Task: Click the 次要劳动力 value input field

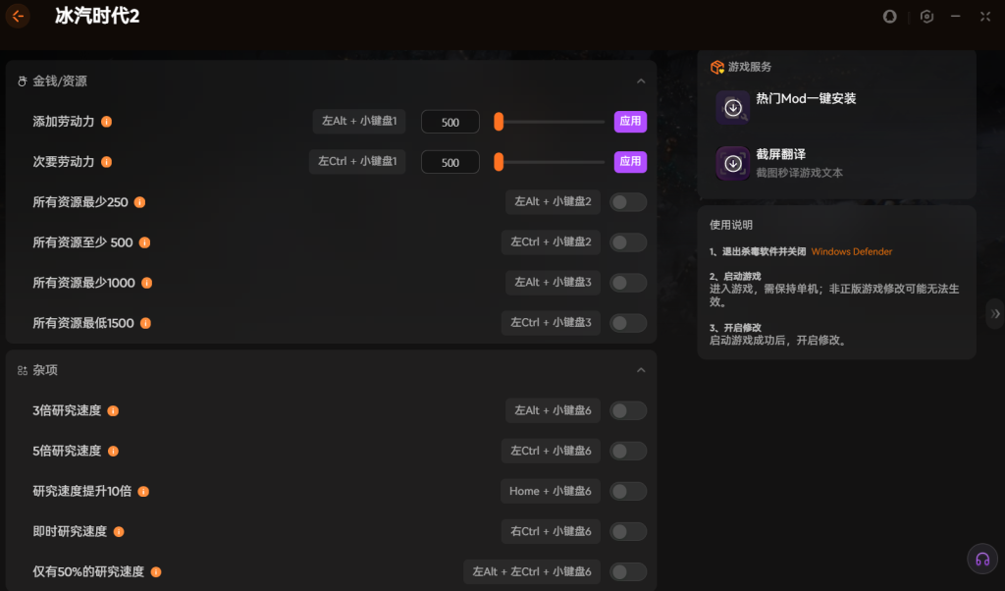Action: click(x=450, y=162)
